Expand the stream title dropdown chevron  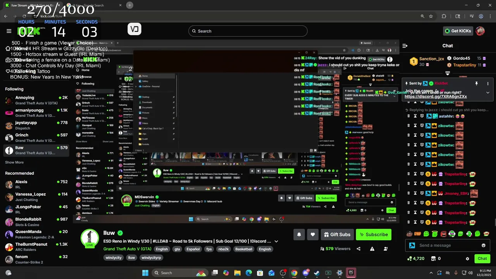276,241
